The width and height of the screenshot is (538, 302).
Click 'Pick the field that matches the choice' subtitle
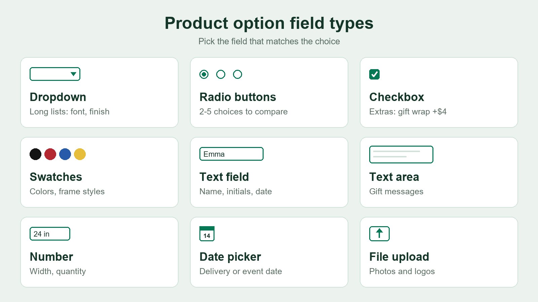click(x=269, y=41)
